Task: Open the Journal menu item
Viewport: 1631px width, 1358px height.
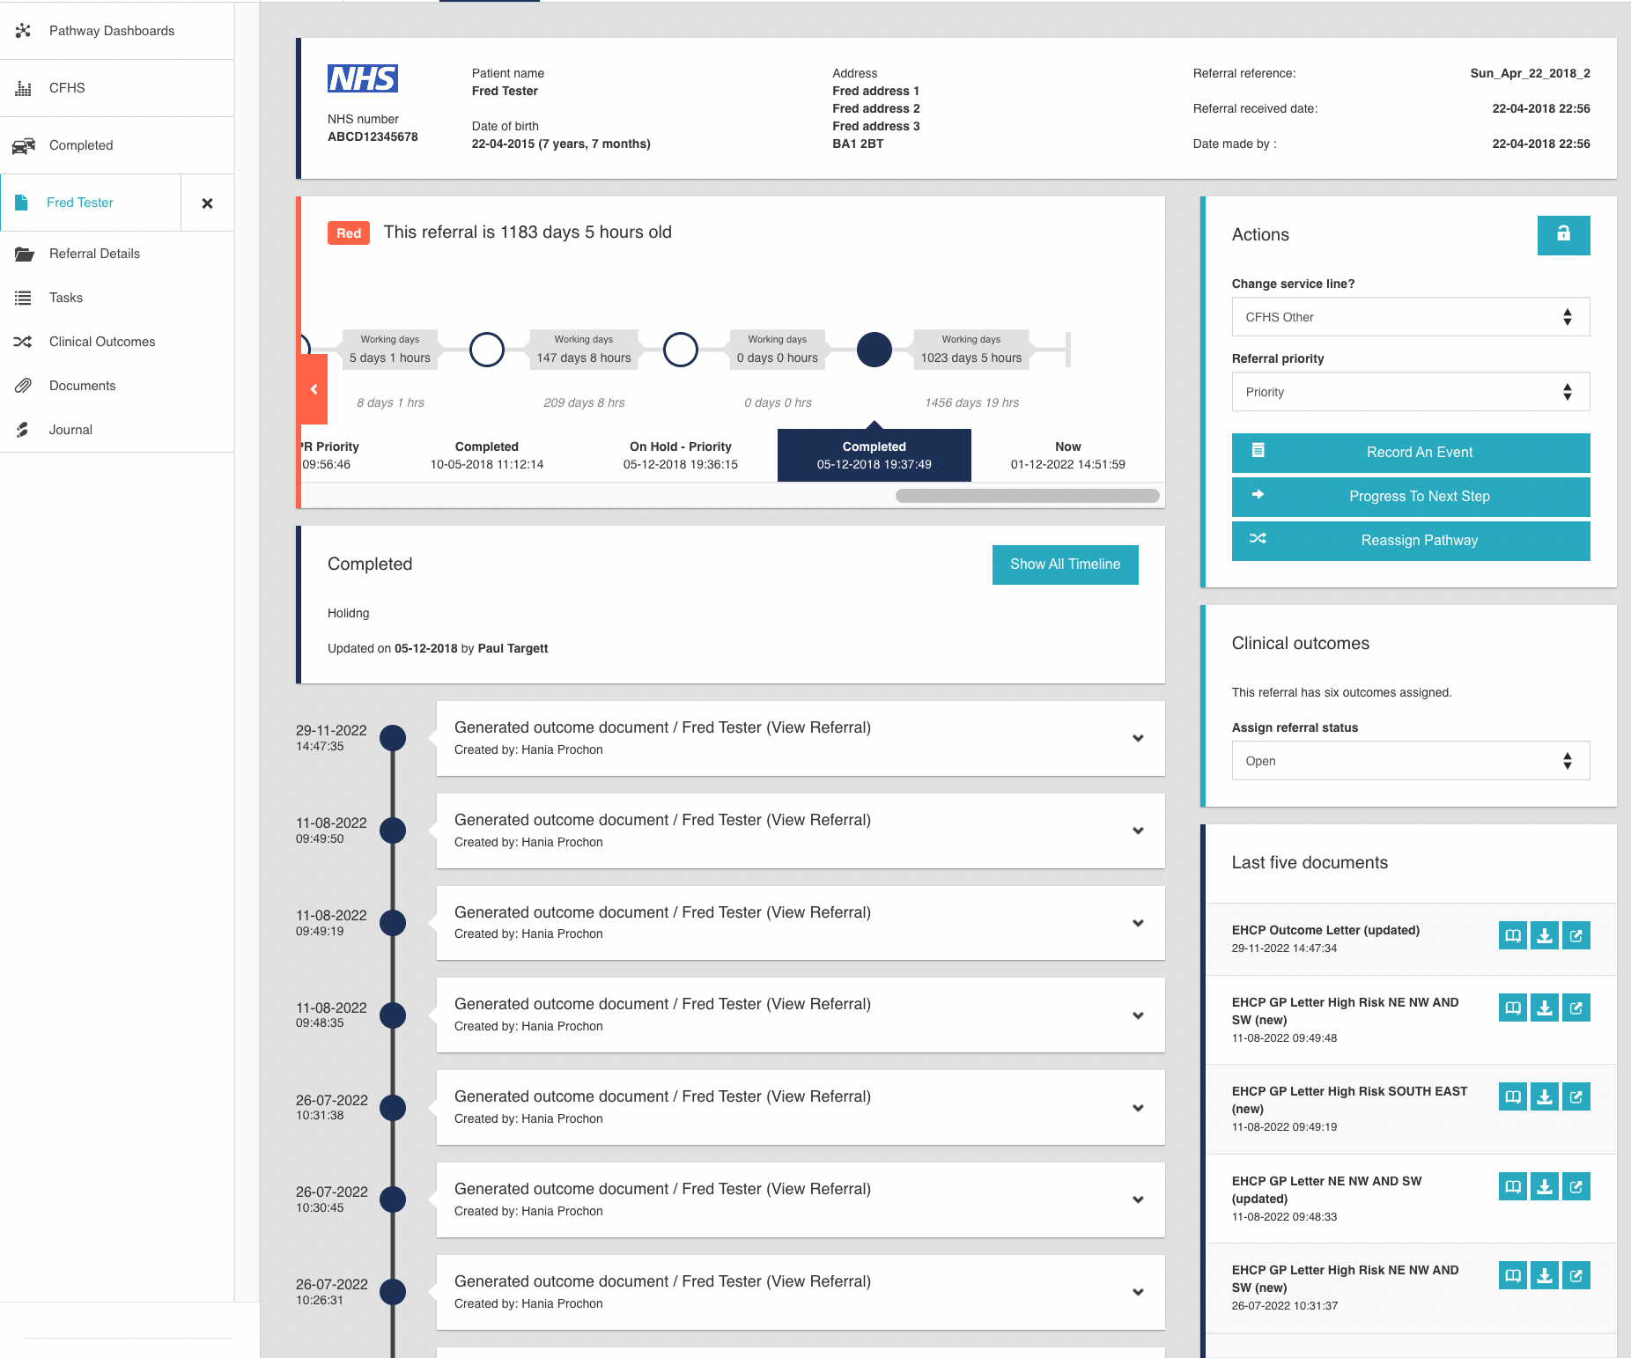Action: tap(70, 430)
